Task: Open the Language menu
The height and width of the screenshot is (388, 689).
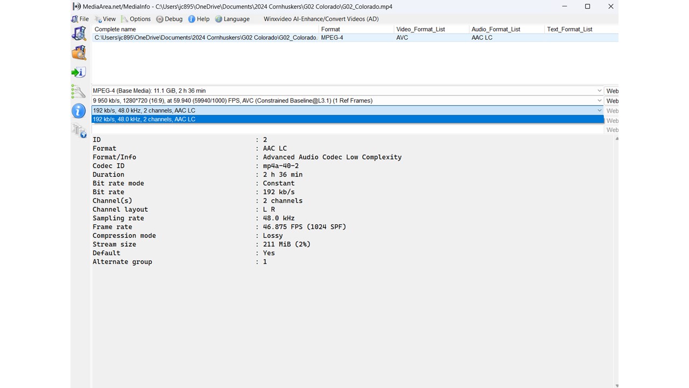Action: click(x=233, y=19)
